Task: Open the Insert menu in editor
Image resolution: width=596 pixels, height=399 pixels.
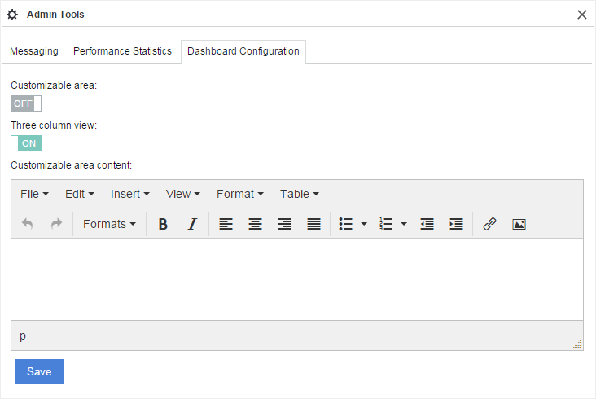Action: [129, 194]
